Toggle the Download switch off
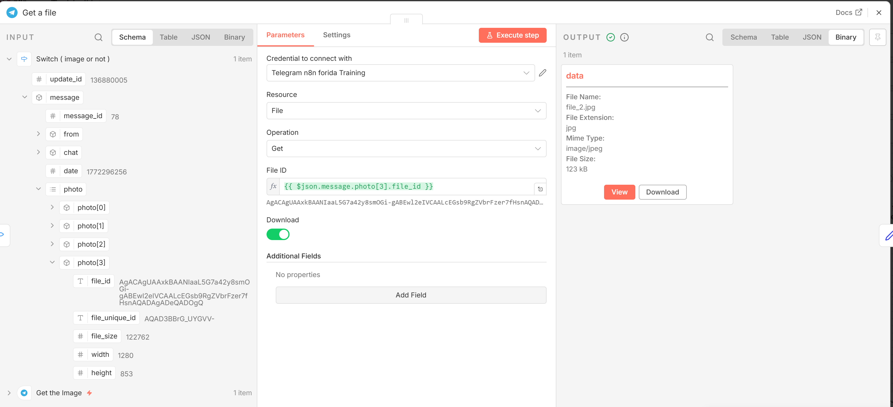 click(x=278, y=234)
